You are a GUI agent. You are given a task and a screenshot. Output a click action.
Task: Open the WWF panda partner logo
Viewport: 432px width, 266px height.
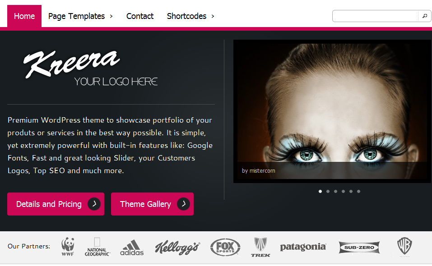point(68,247)
